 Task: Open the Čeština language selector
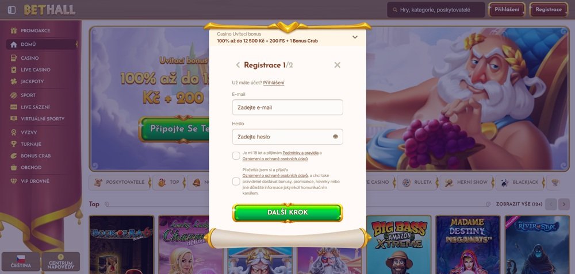point(21,261)
